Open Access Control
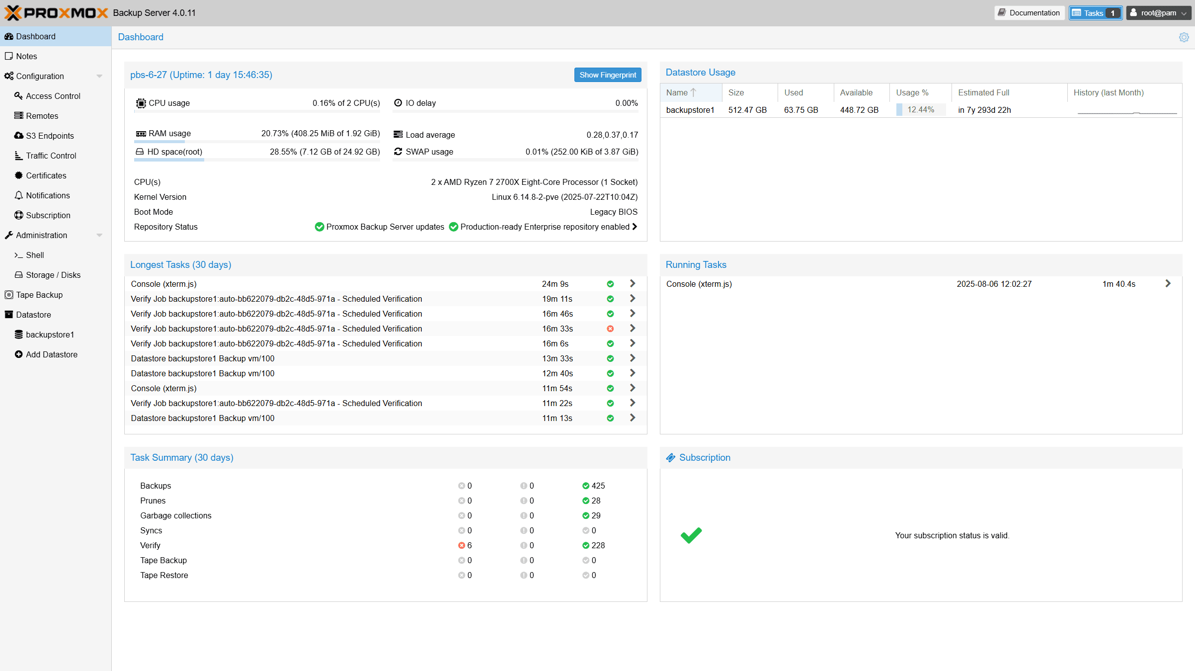 coord(53,95)
